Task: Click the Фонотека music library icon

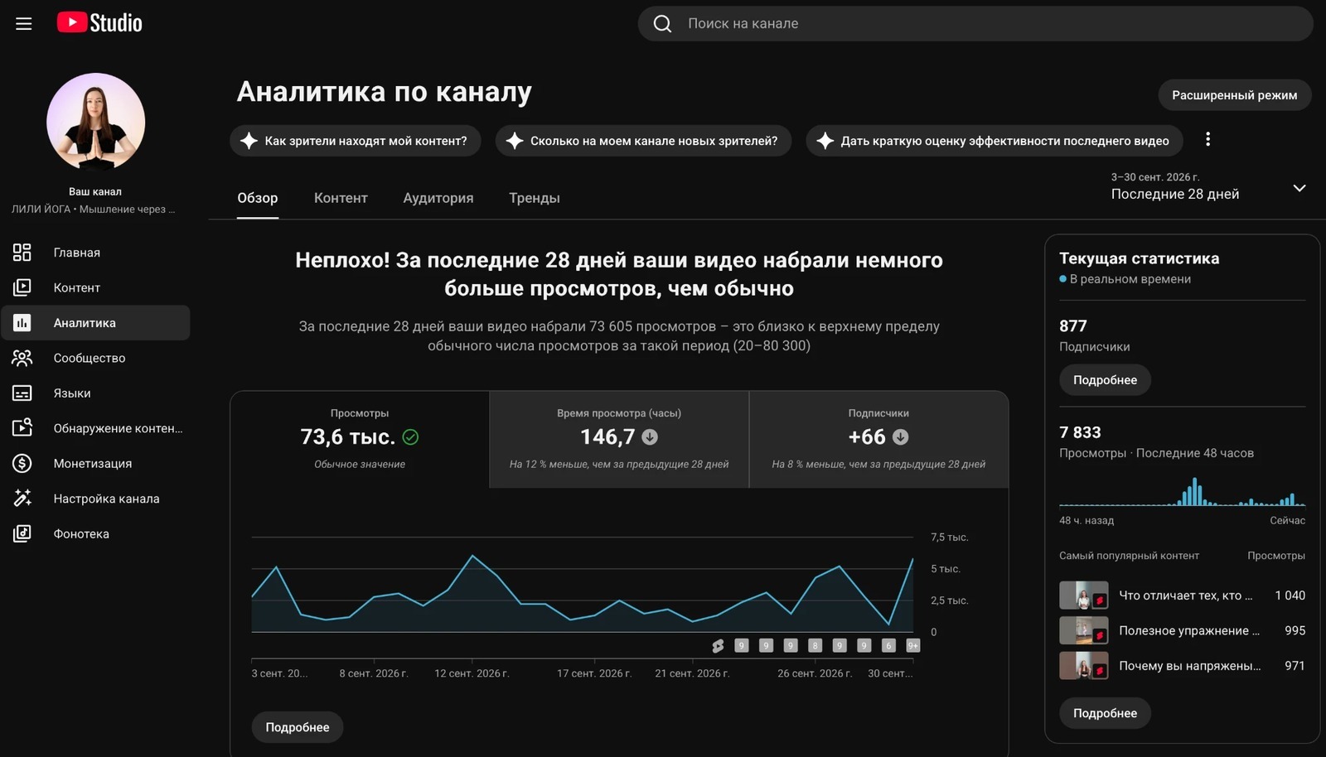Action: [x=22, y=534]
